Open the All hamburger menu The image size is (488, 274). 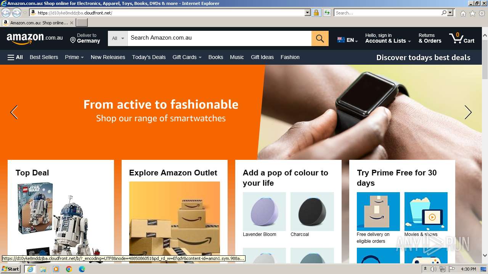[x=15, y=57]
